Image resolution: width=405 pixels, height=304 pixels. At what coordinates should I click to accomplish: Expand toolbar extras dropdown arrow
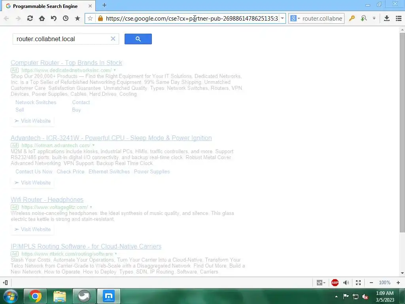[x=374, y=18]
